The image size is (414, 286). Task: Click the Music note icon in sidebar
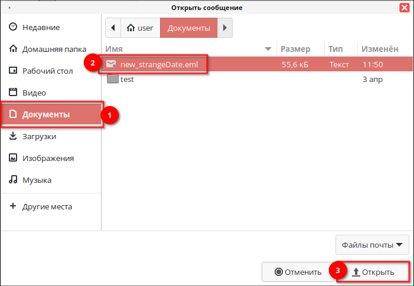point(13,180)
